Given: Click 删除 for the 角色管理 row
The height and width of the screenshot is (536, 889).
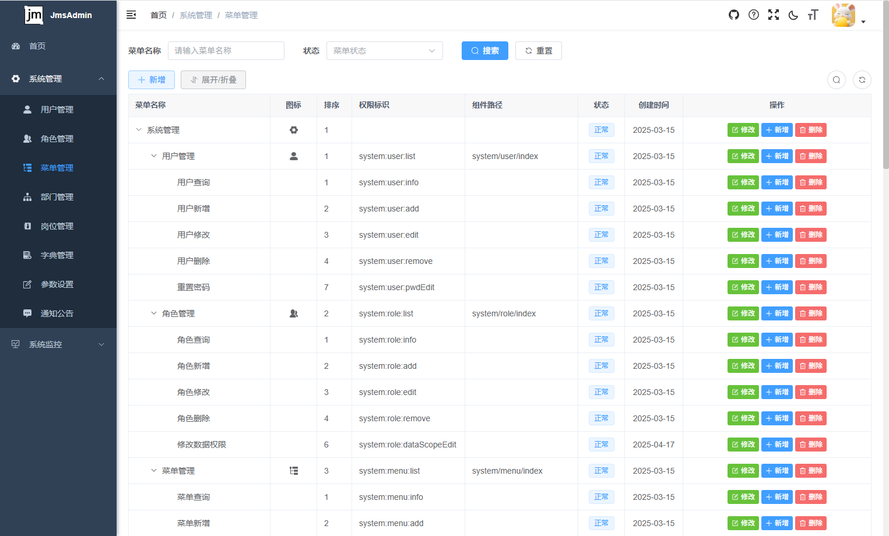Looking at the screenshot, I should [811, 313].
